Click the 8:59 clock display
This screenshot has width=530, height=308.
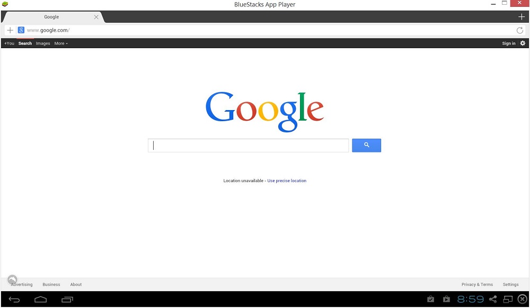(x=470, y=299)
